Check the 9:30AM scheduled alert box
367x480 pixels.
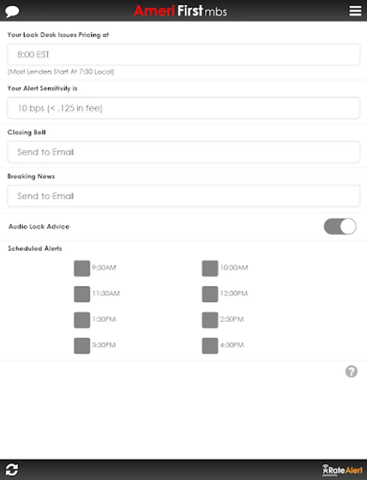82,268
